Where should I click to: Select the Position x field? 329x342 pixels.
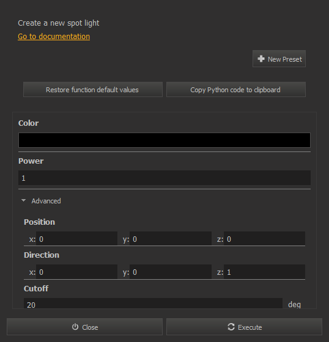76,239
